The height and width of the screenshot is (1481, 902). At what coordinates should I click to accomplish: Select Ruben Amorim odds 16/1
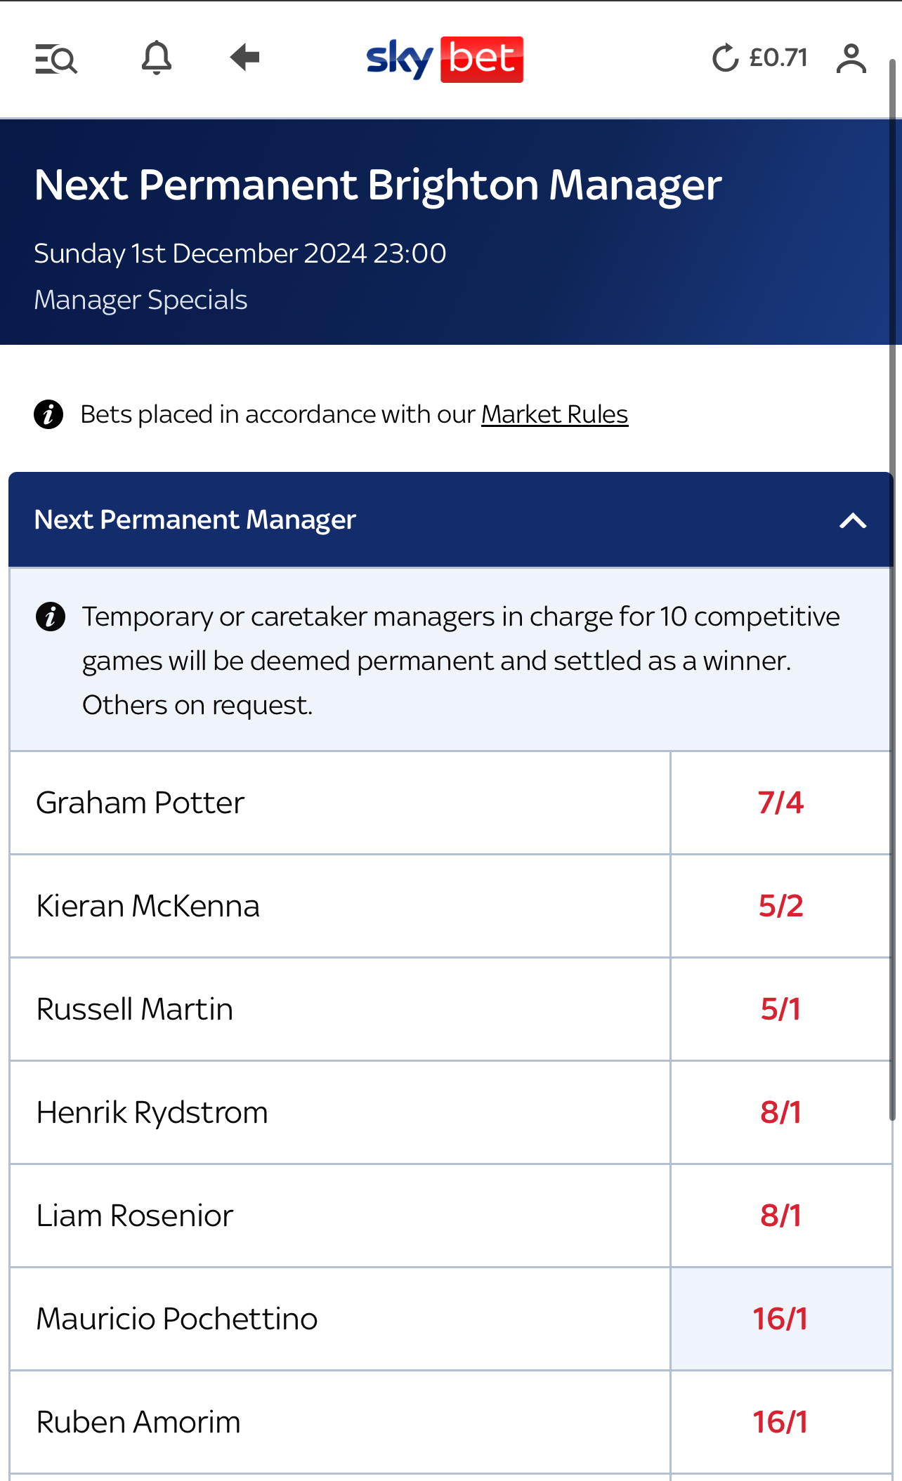click(780, 1422)
